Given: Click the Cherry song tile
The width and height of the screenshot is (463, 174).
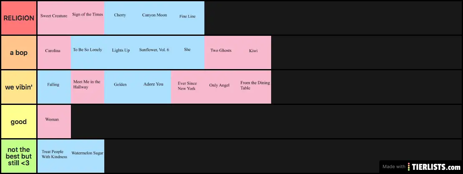Looking at the screenshot, I should (121, 17).
